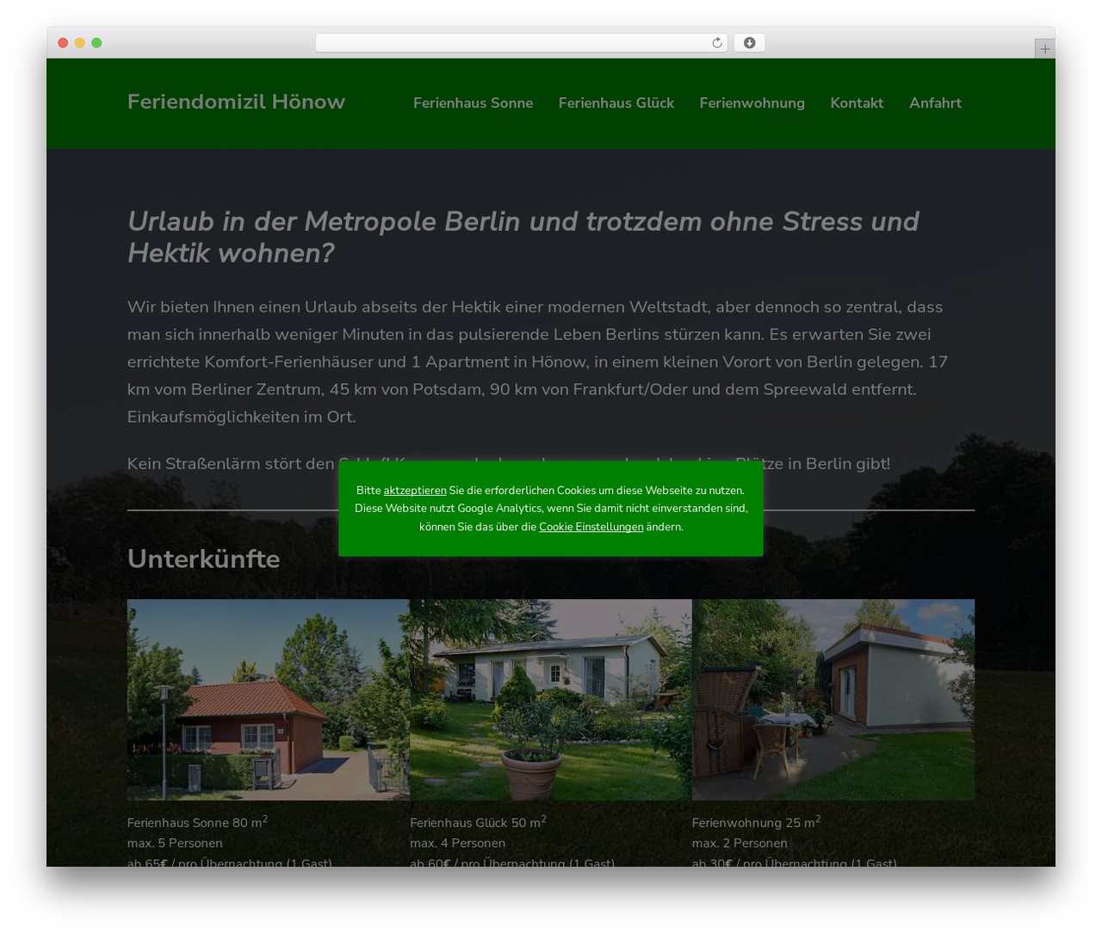Click the yellow minimize window dot

click(x=79, y=43)
